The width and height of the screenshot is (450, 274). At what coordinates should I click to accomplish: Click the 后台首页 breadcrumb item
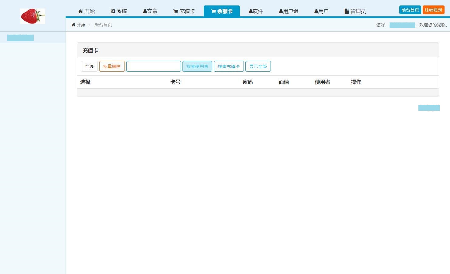coord(103,25)
